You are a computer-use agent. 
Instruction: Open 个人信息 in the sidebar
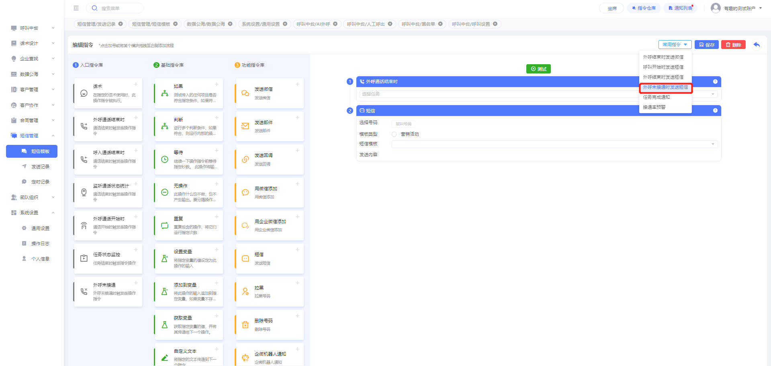(x=40, y=259)
